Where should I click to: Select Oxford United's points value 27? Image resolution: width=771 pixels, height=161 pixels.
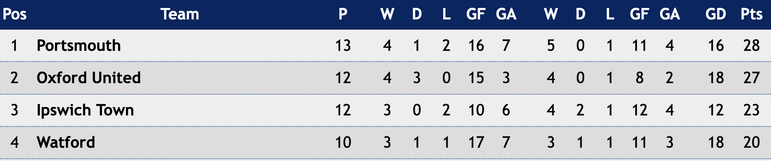point(751,78)
